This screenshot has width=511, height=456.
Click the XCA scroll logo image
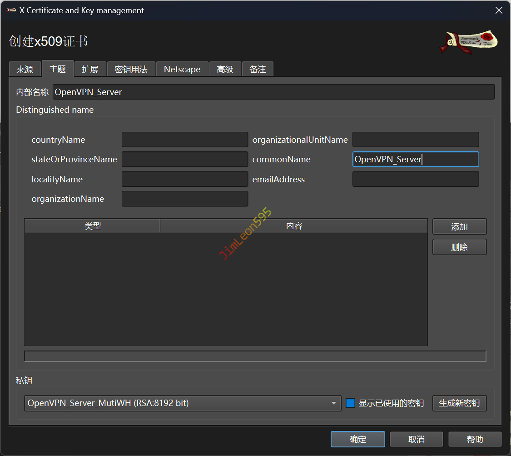[x=469, y=42]
